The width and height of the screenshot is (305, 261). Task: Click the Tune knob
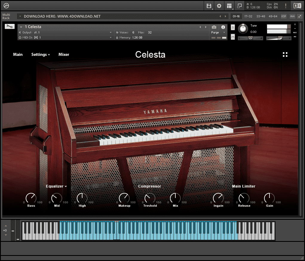[243, 29]
